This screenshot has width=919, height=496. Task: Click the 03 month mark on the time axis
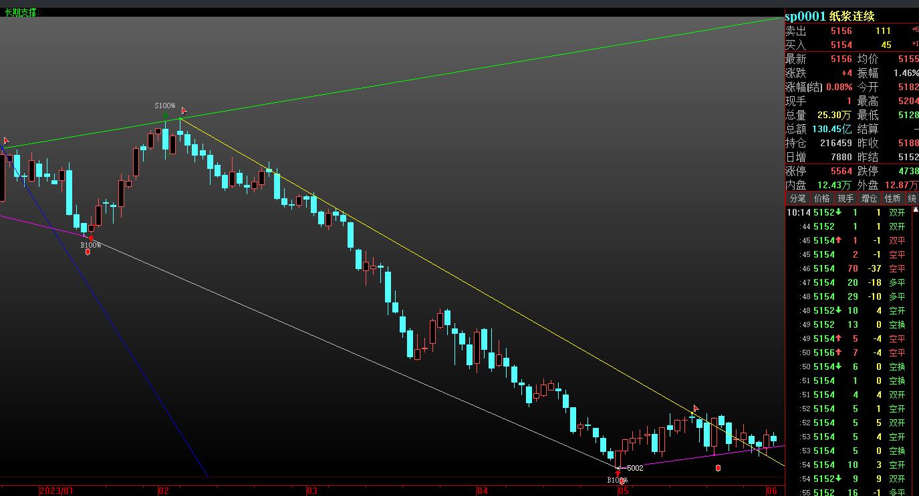tap(312, 491)
